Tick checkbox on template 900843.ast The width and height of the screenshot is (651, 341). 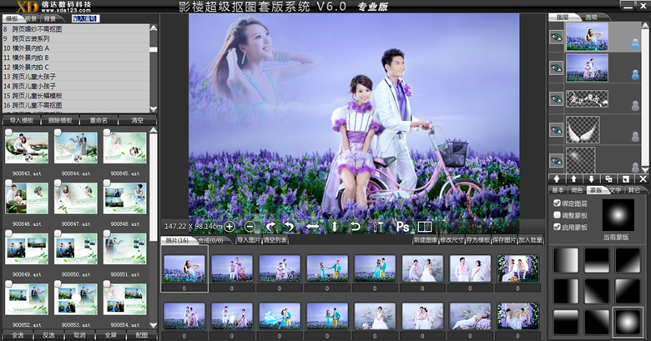[x=8, y=133]
